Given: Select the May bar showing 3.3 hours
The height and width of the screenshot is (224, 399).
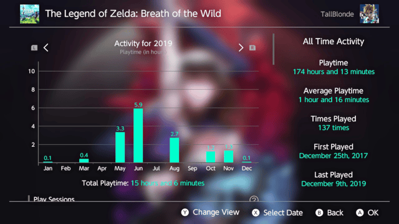Looking at the screenshot, I should [x=120, y=147].
